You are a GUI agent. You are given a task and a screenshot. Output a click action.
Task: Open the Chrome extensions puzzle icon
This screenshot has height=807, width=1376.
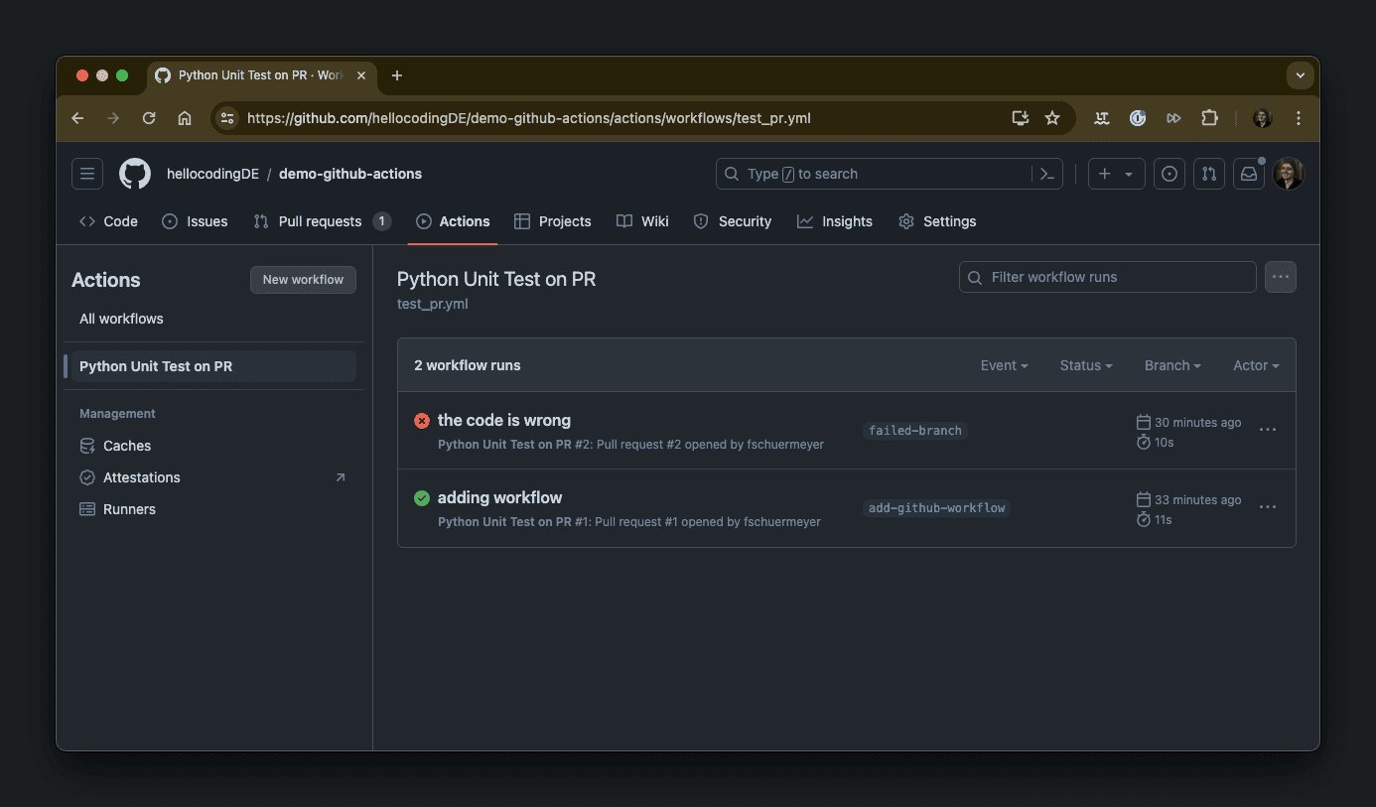coord(1209,118)
